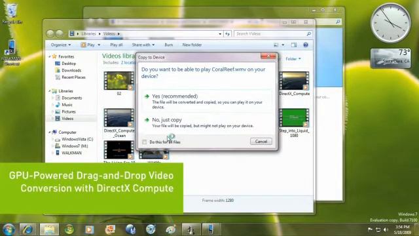This screenshot has width=419, height=236.
Task: Open the WALKMAN shortcut on desktop
Action: coord(12,52)
